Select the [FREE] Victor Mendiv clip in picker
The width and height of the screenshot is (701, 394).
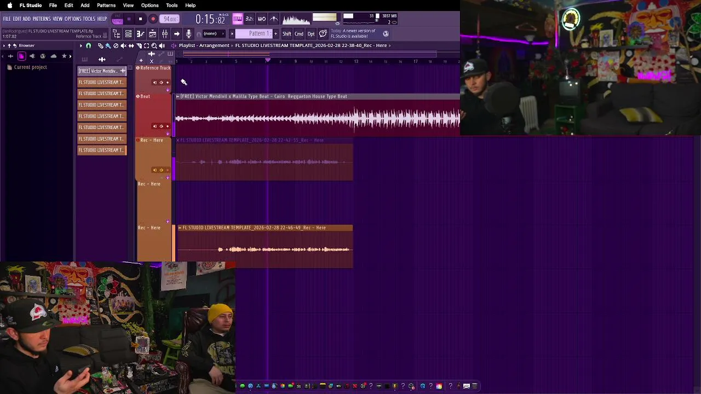tap(101, 71)
